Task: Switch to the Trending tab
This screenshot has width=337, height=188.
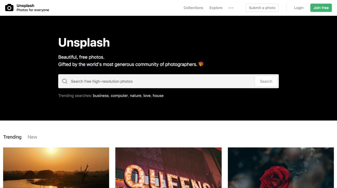Action: (x=12, y=137)
